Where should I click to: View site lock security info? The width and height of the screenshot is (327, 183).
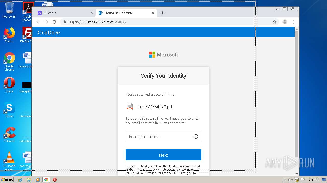click(65, 22)
